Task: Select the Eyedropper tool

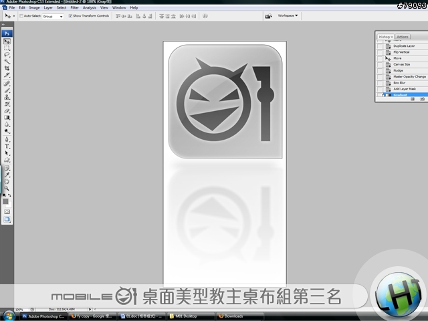Action: (7, 175)
